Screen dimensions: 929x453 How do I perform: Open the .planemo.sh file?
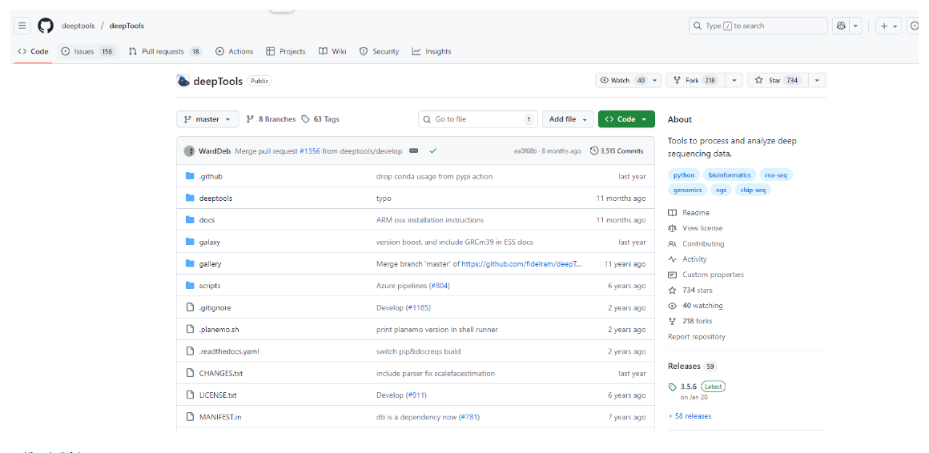[219, 329]
